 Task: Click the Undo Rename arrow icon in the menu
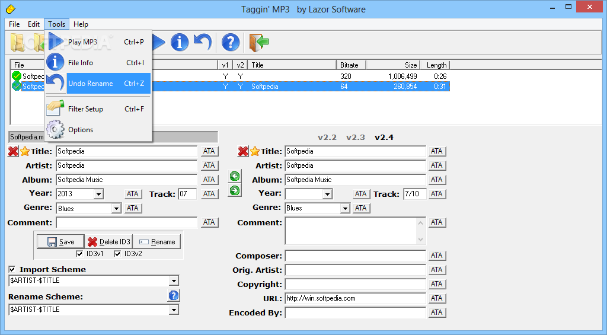pos(56,83)
